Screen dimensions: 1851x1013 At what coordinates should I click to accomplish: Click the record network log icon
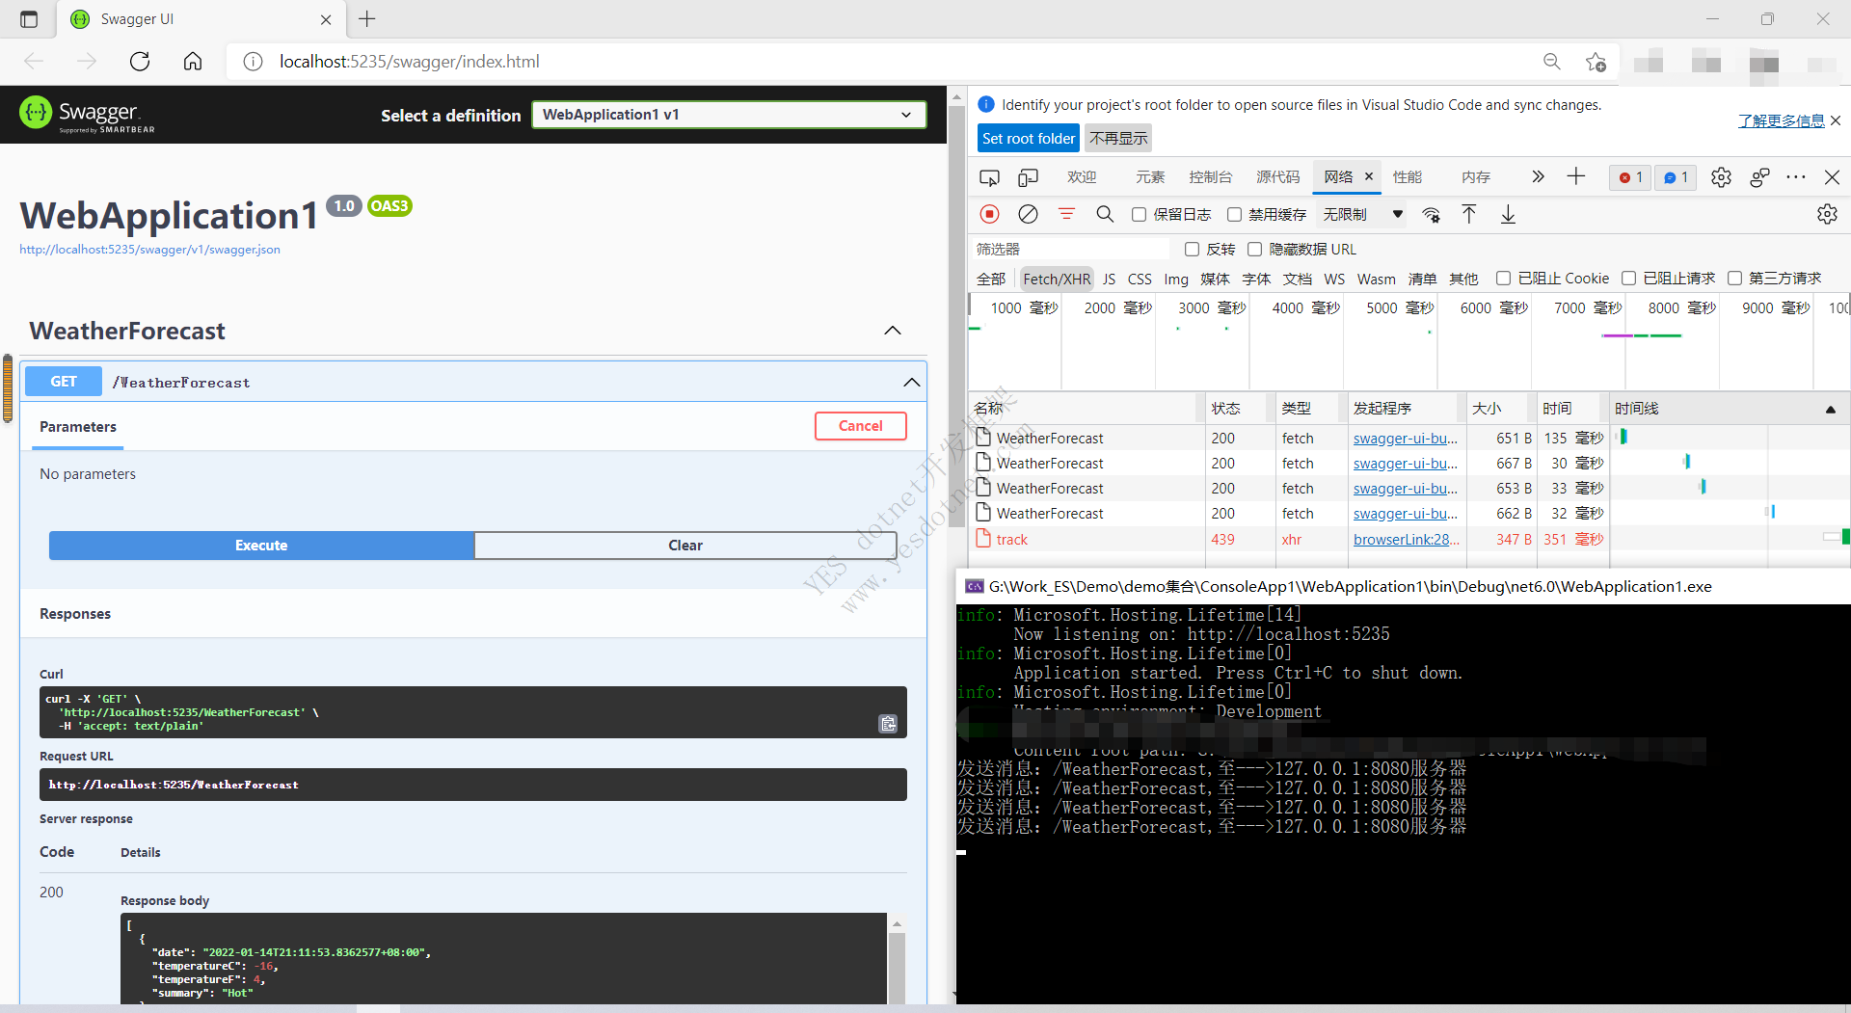point(989,214)
